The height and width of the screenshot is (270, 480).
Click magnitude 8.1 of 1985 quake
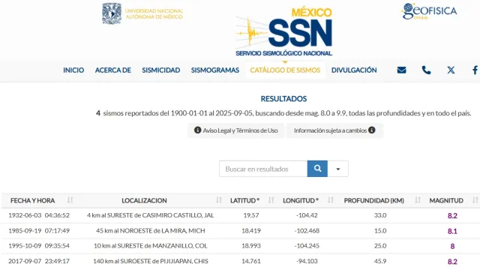[x=452, y=231]
